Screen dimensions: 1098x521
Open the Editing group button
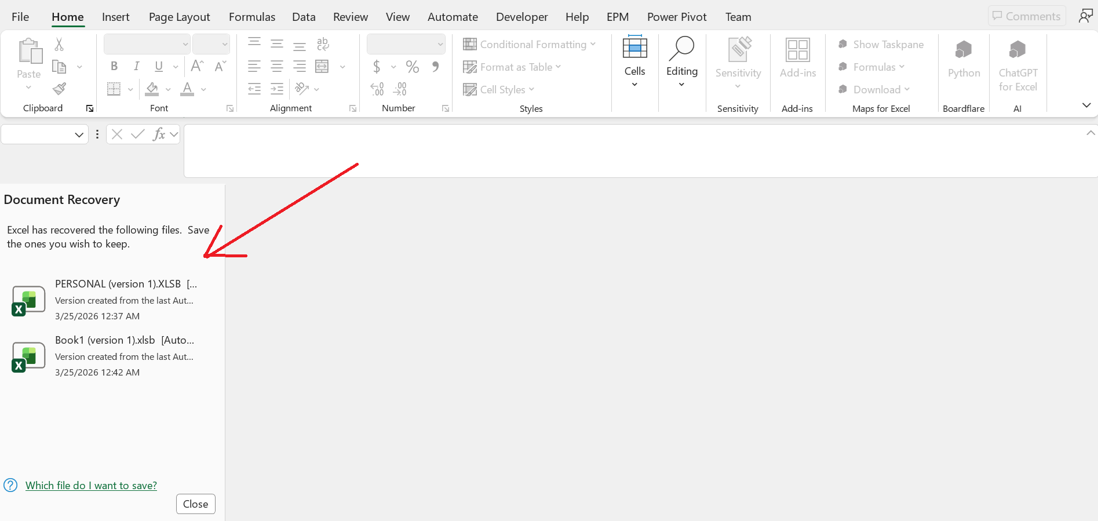click(x=682, y=63)
